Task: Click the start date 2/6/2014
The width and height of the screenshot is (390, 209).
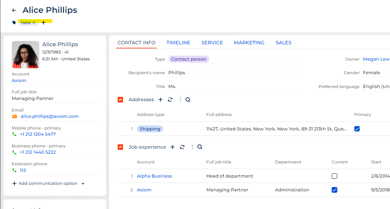Action: click(381, 176)
